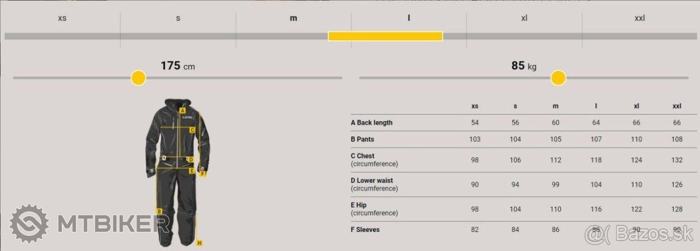The width and height of the screenshot is (700, 251).
Task: Click the 175 cm height slider handle
Action: (x=138, y=77)
